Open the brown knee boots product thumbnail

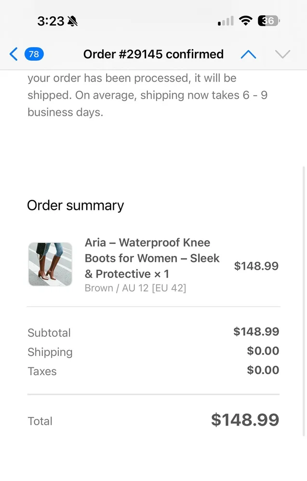click(50, 264)
